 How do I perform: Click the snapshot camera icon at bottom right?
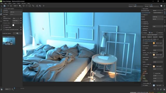158,89
